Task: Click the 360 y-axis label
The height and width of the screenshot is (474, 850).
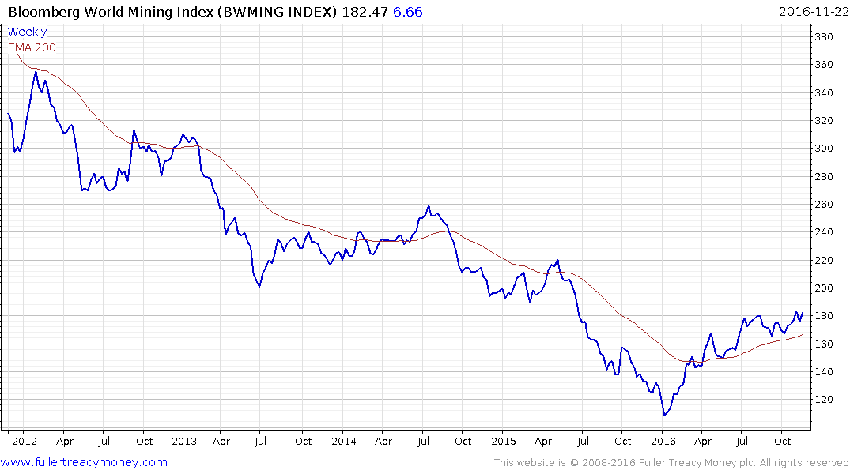Action: point(824,65)
